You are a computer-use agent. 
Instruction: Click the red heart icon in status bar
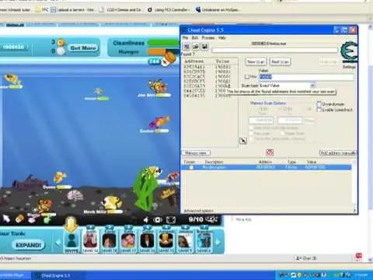click(x=359, y=257)
